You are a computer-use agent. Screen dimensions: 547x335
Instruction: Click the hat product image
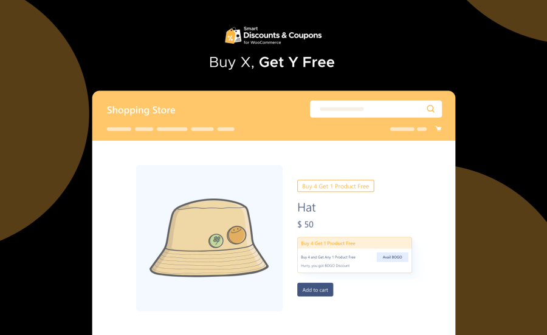coord(209,238)
